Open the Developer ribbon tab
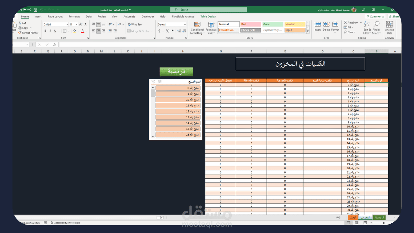 pyautogui.click(x=148, y=17)
